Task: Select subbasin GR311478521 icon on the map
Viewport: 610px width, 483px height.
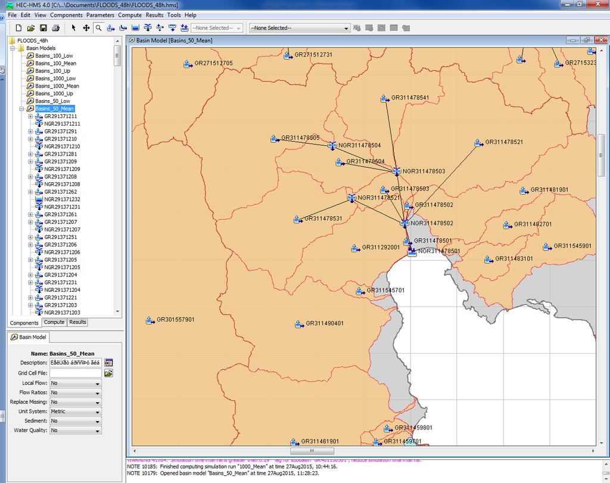Action: [x=479, y=143]
